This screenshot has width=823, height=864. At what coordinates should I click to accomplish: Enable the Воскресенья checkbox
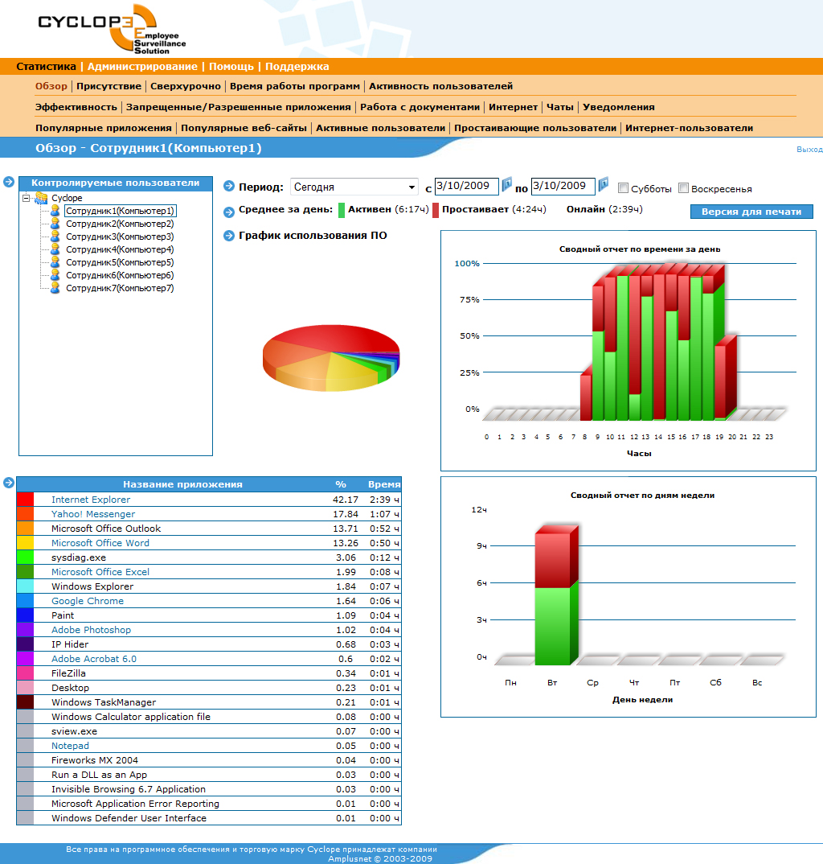(x=683, y=188)
